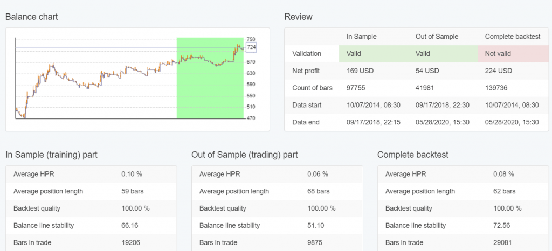Image resolution: width=552 pixels, height=251 pixels.
Task: Select the 54 USD net profit value
Action: pyautogui.click(x=428, y=71)
